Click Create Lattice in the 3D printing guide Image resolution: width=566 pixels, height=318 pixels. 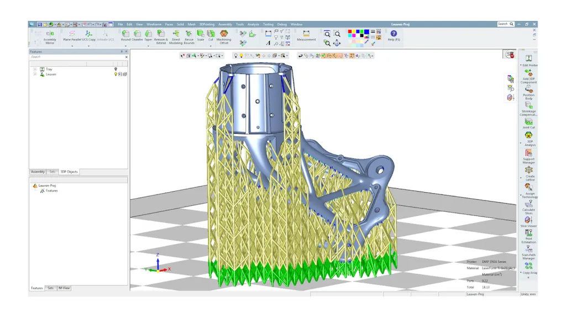coord(529,174)
